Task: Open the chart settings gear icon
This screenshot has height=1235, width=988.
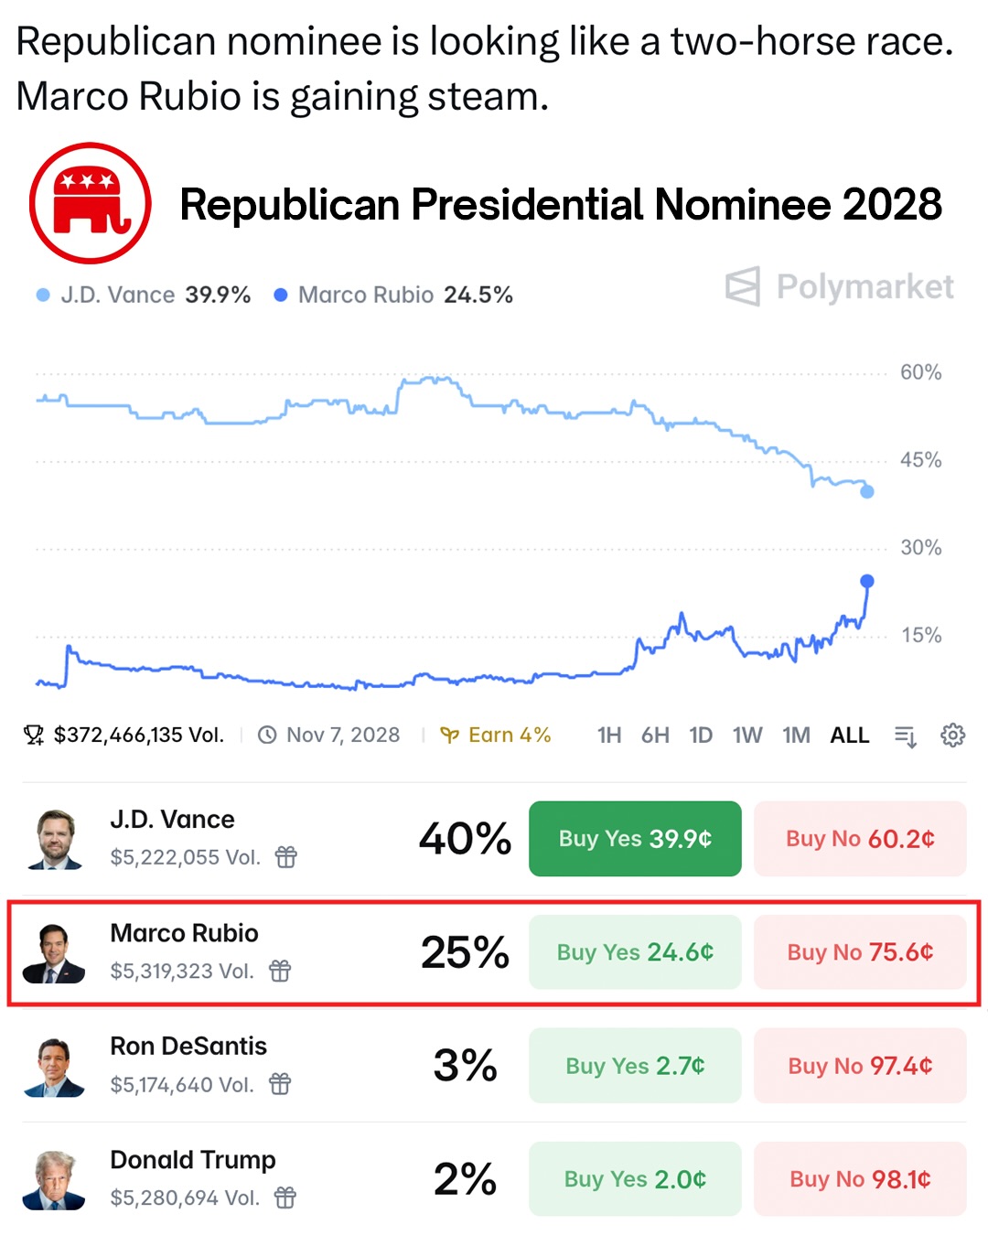Action: (x=952, y=736)
